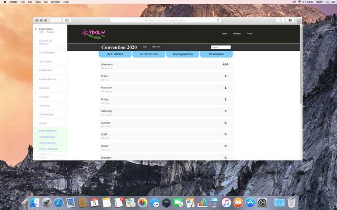
Task: Open the Go menu
Action: tap(46, 2)
